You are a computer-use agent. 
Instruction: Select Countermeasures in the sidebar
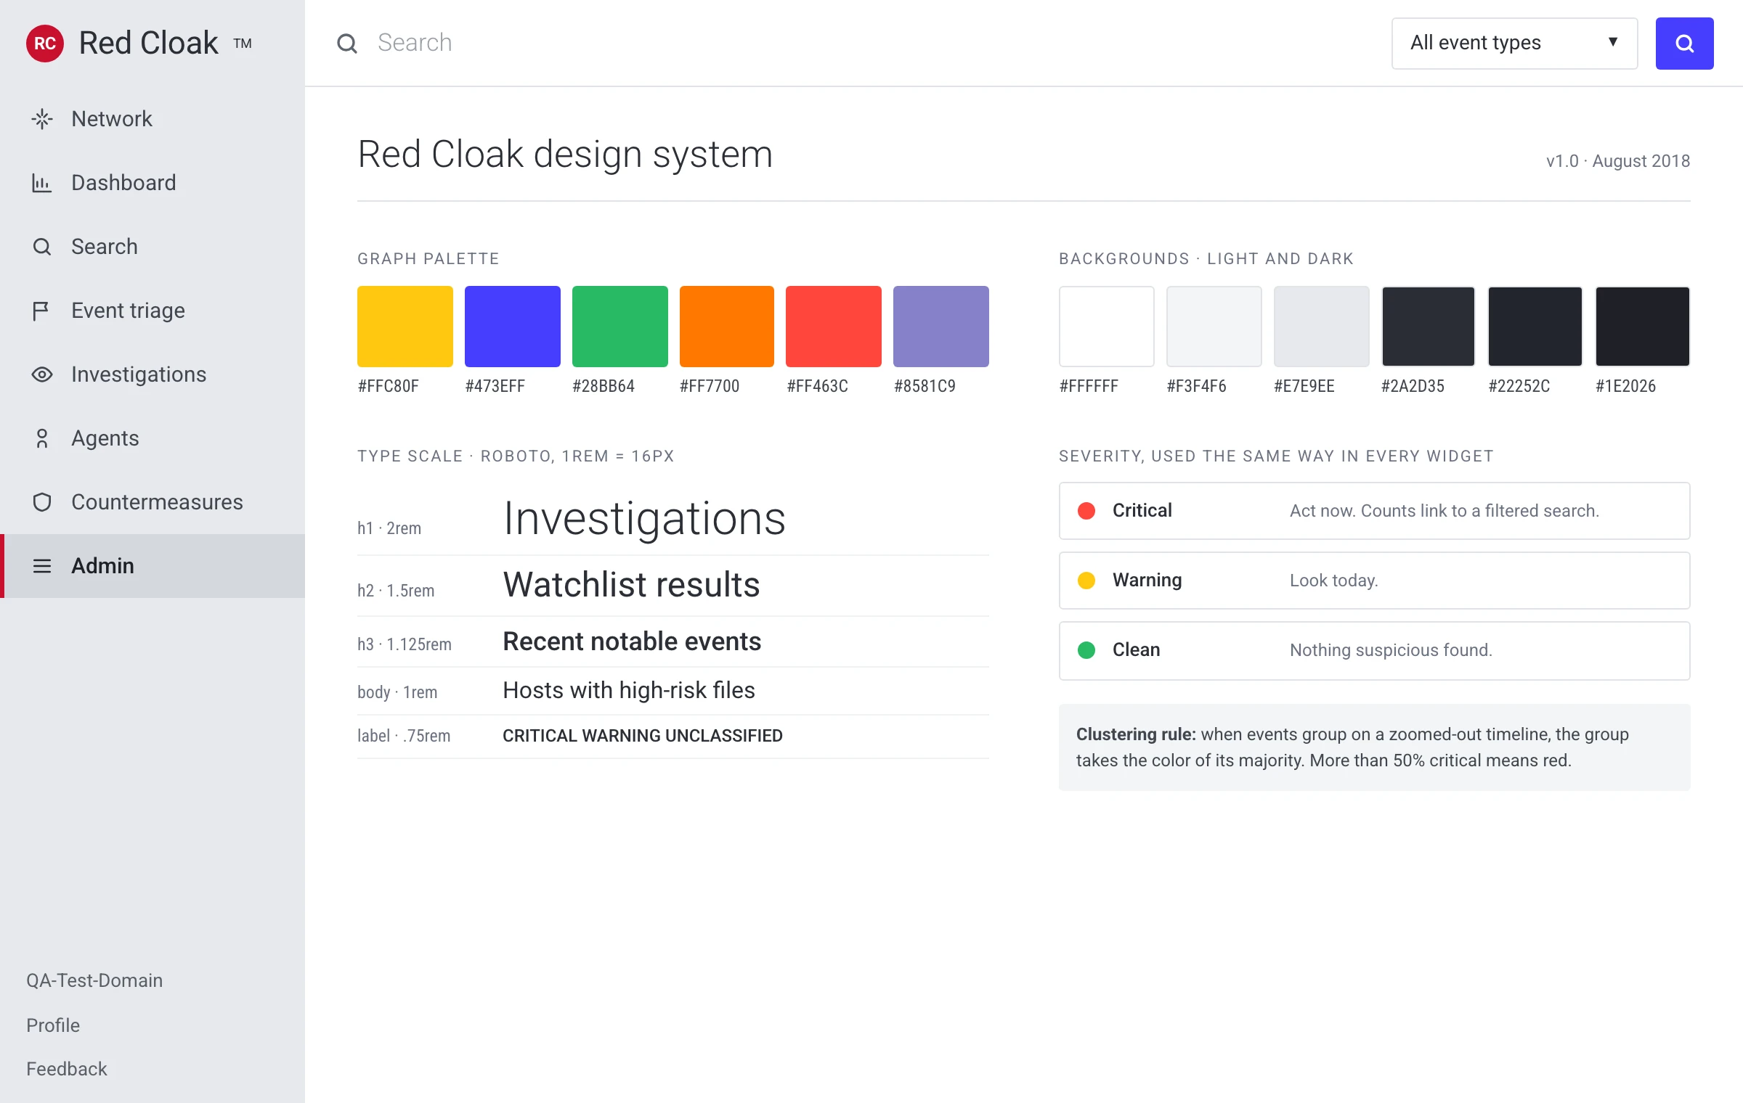[x=153, y=502]
